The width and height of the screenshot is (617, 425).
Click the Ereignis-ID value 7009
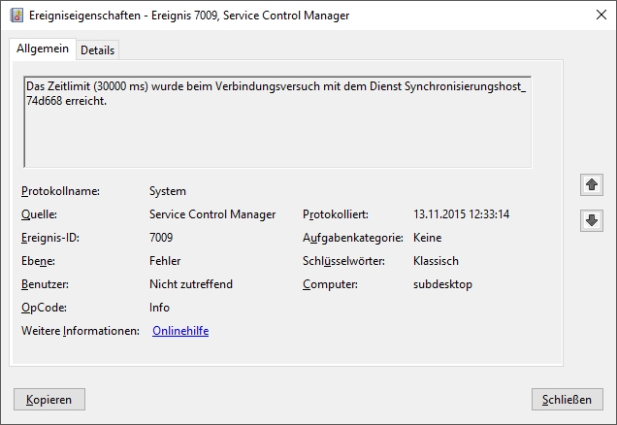(x=162, y=238)
